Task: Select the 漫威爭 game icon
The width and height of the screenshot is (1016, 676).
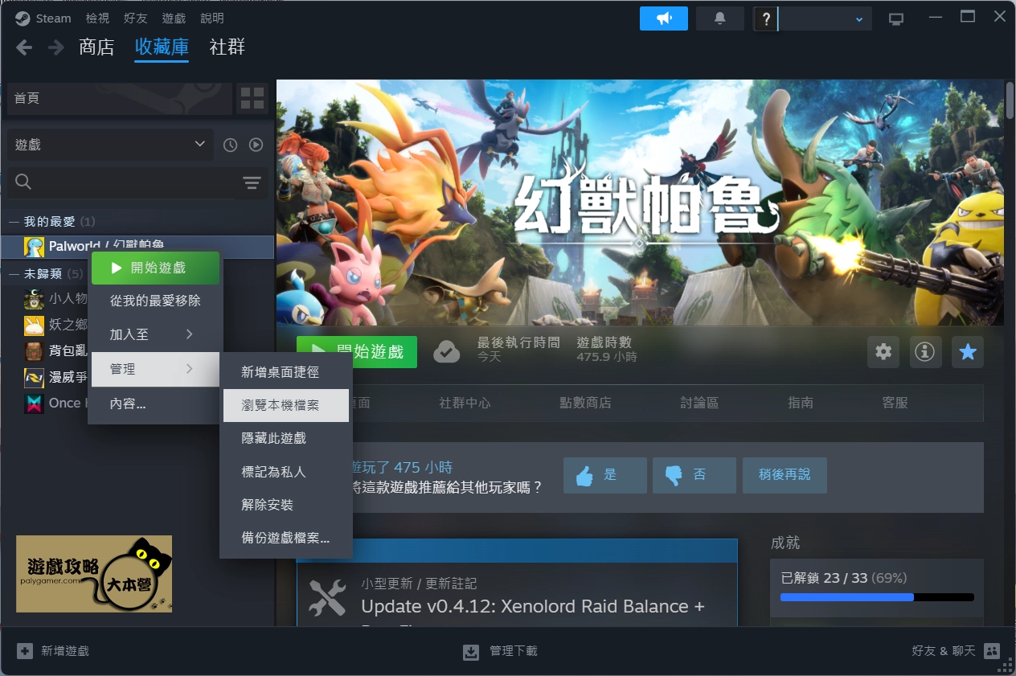Action: (34, 377)
